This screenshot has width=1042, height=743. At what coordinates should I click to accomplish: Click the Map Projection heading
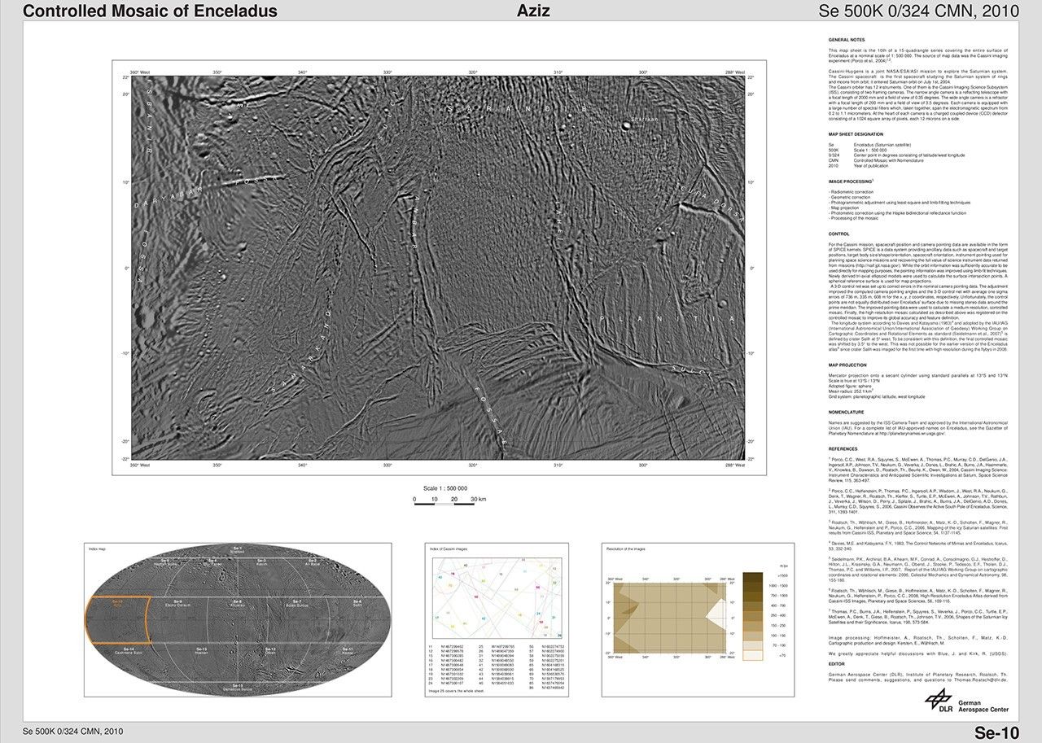coord(849,365)
